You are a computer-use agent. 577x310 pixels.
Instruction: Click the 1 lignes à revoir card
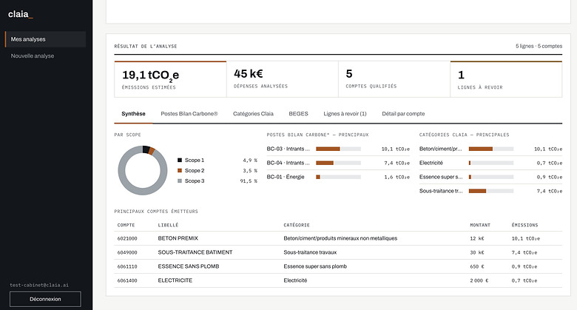coord(506,79)
